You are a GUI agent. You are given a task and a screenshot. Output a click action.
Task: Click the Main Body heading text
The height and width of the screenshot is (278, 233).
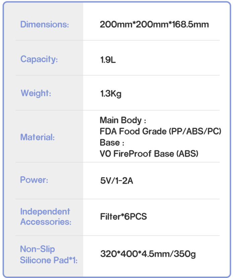(x=123, y=120)
